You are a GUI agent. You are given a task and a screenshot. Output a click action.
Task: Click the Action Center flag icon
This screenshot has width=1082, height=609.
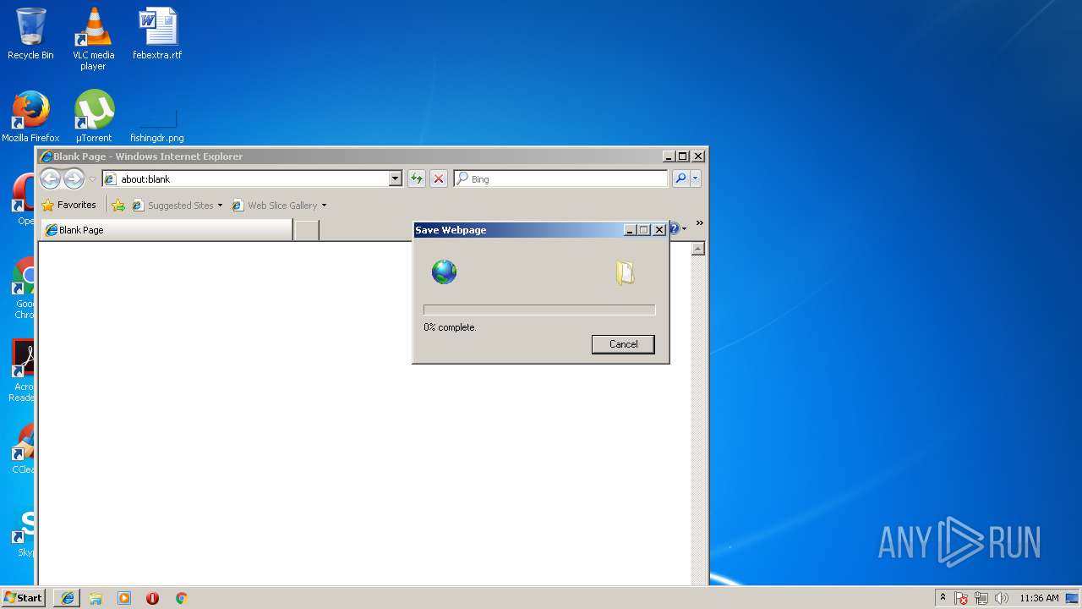962,598
